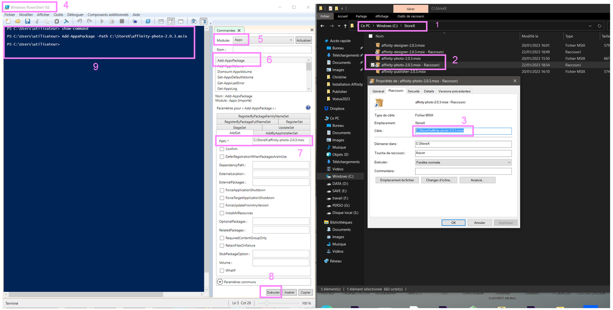Viewport: 613px width, 310px height.
Task: Open the Modules dropdown showing Appx
Action: (x=263, y=41)
